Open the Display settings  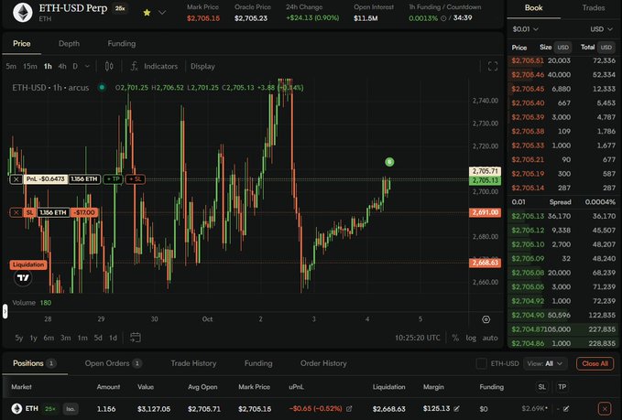coord(202,66)
